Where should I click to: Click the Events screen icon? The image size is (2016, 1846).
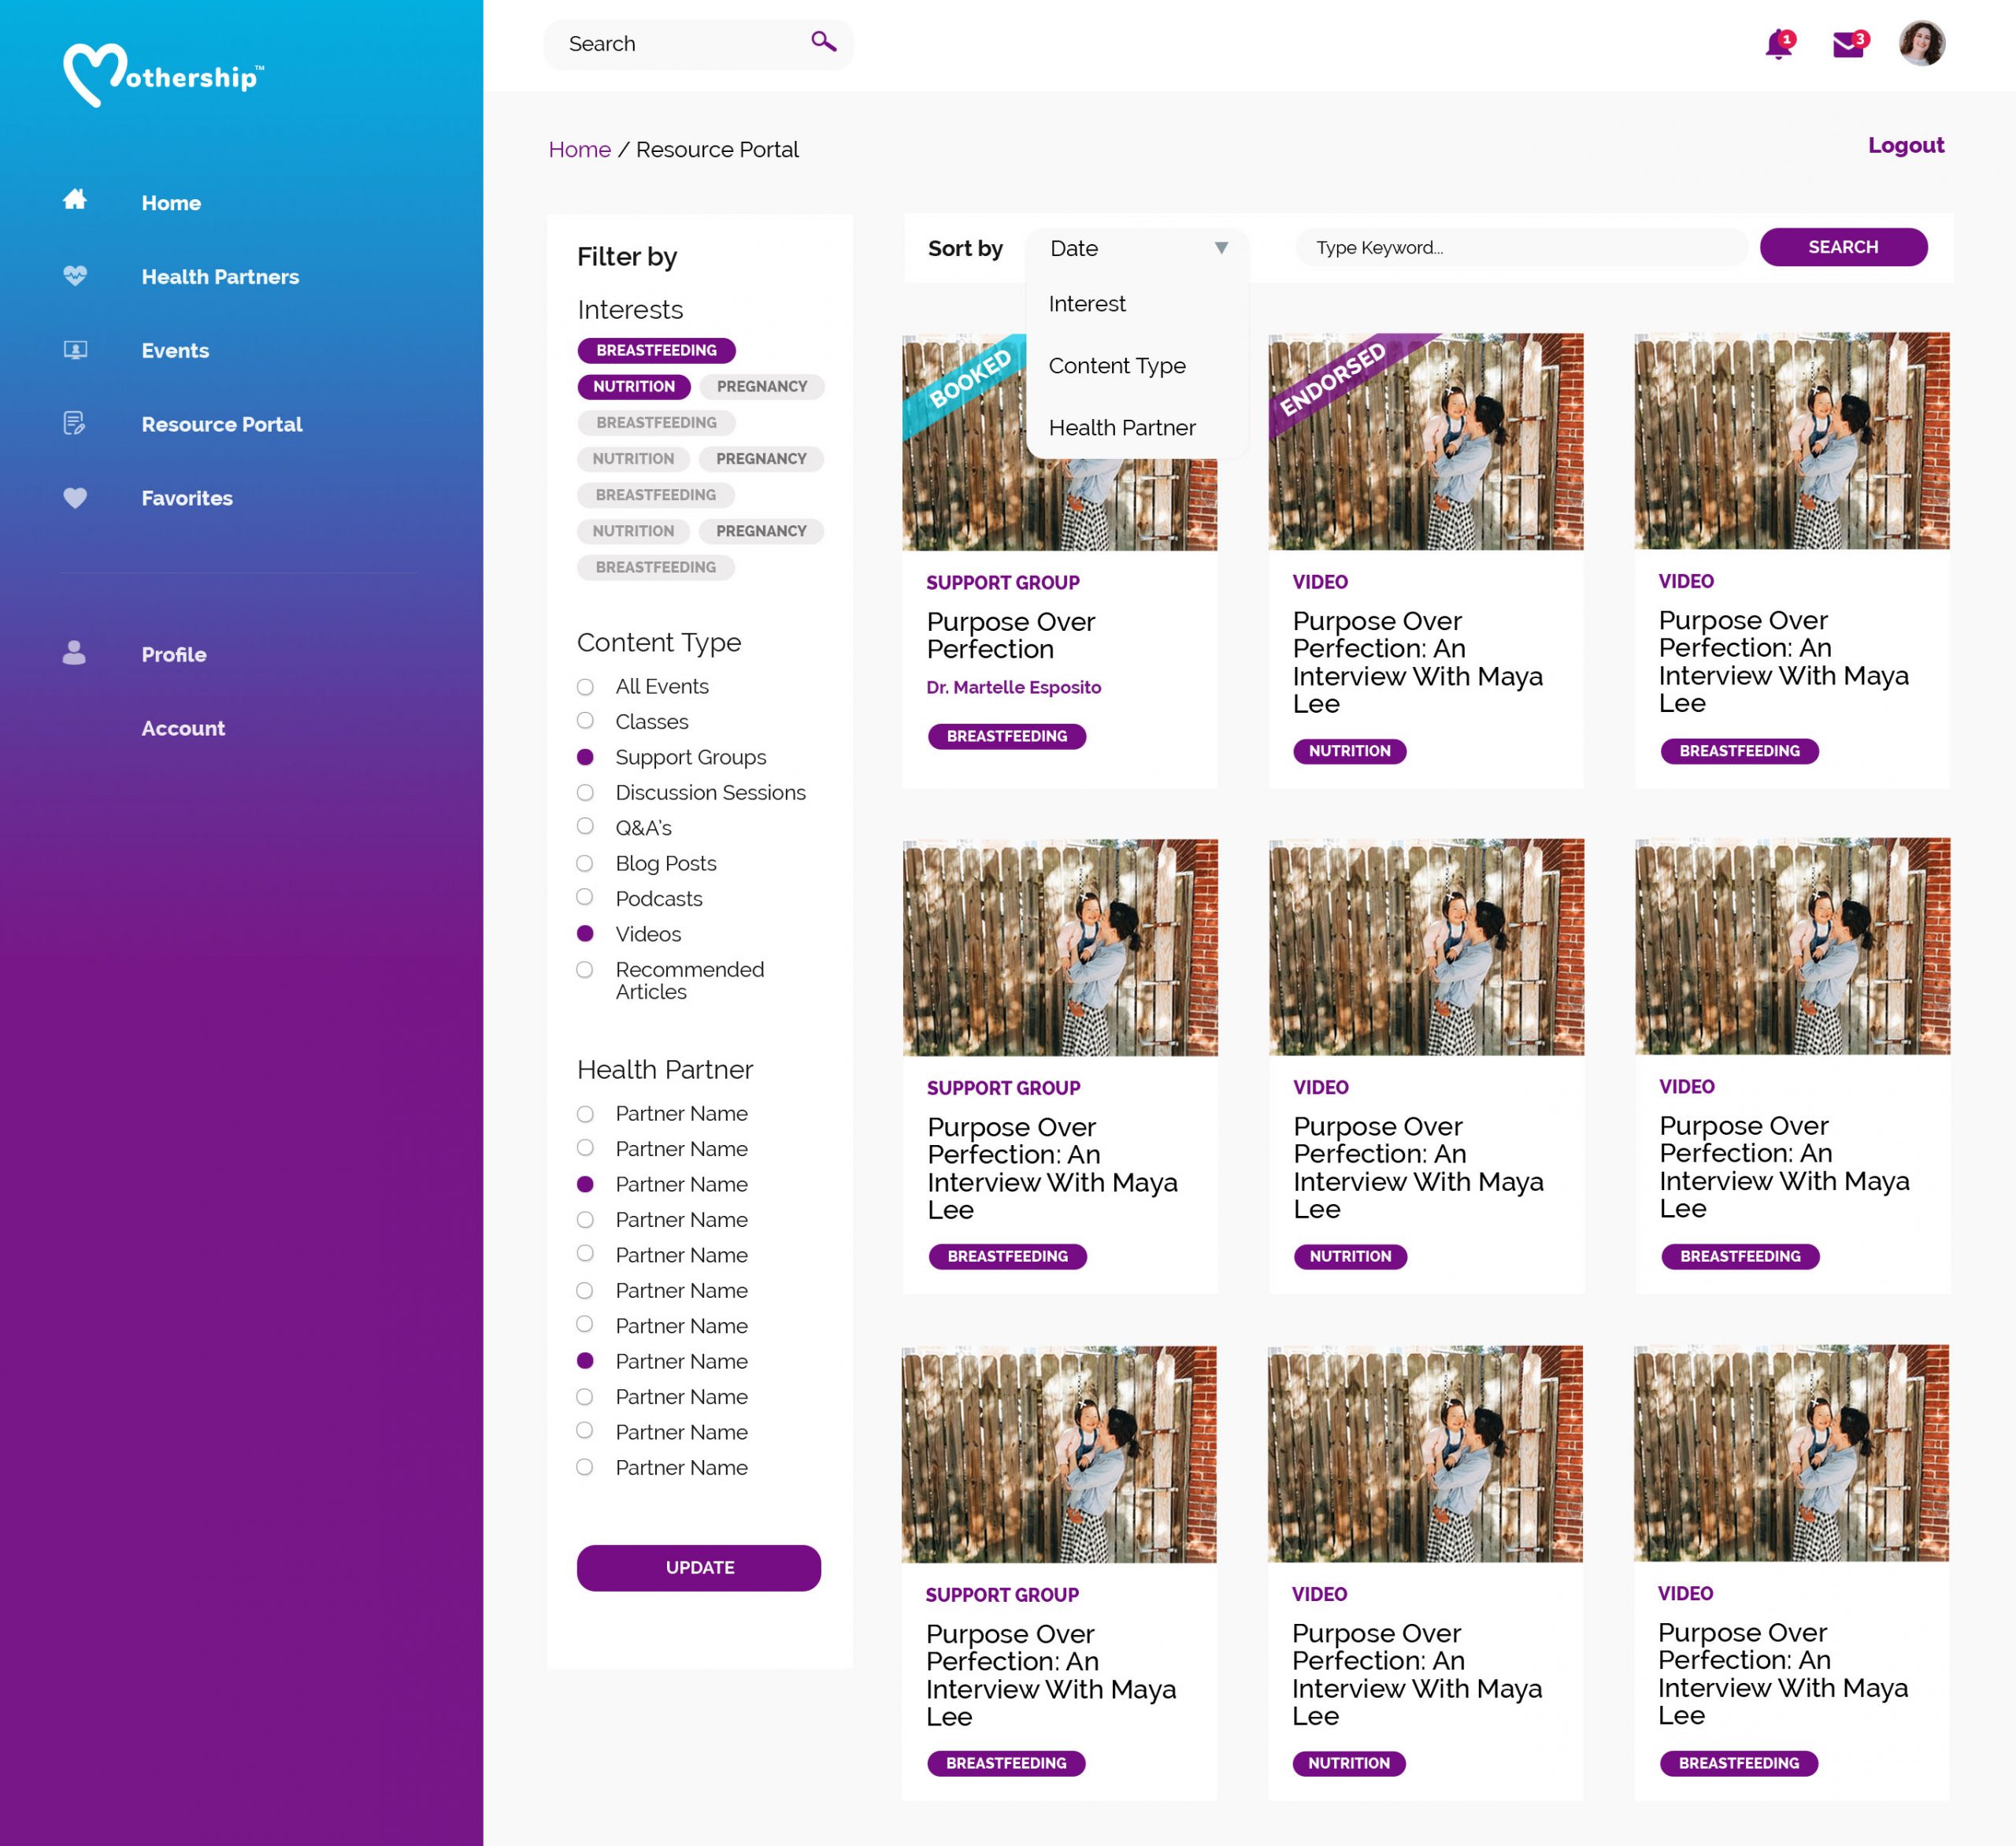(x=75, y=350)
